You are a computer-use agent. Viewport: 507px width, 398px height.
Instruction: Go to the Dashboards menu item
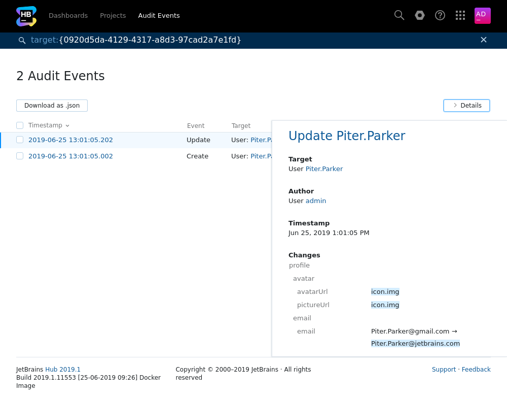(x=68, y=16)
